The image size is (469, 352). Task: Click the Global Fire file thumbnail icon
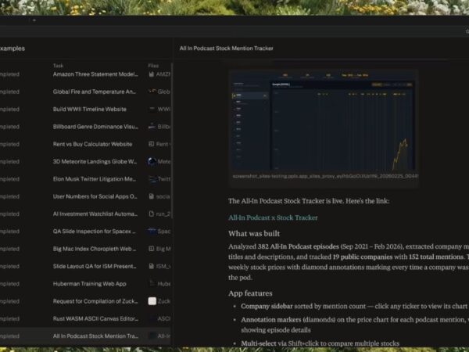pyautogui.click(x=152, y=91)
